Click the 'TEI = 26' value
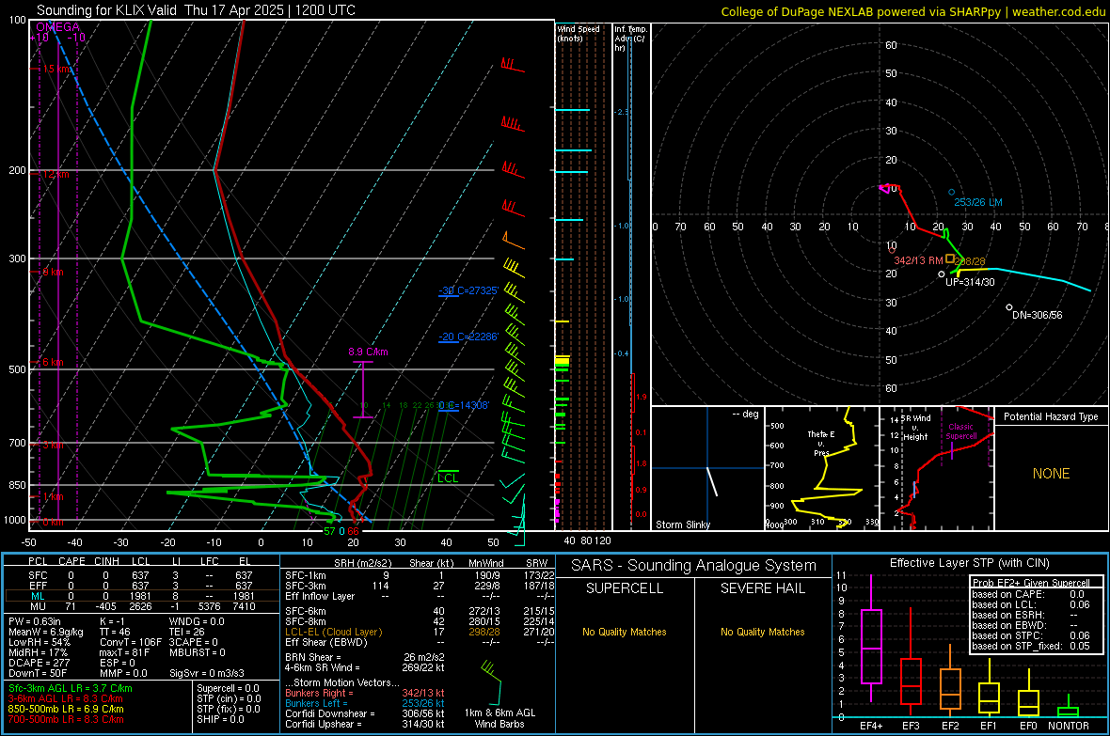The height and width of the screenshot is (736, 1110). pyautogui.click(x=188, y=632)
